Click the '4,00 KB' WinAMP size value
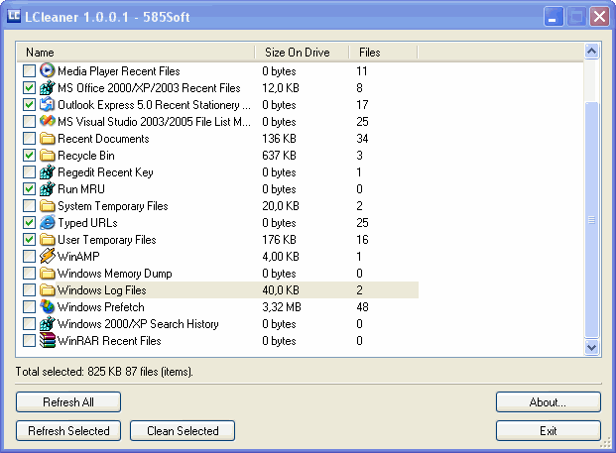This screenshot has height=453, width=616. 281,257
